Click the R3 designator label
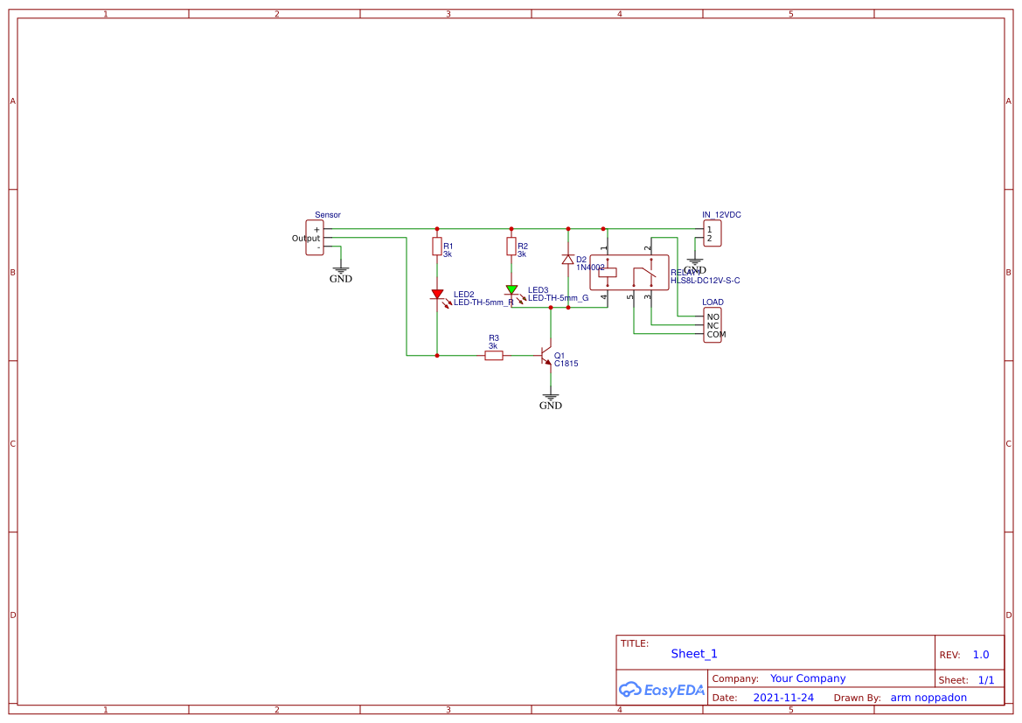Image resolution: width=1022 pixels, height=723 pixels. coord(494,338)
